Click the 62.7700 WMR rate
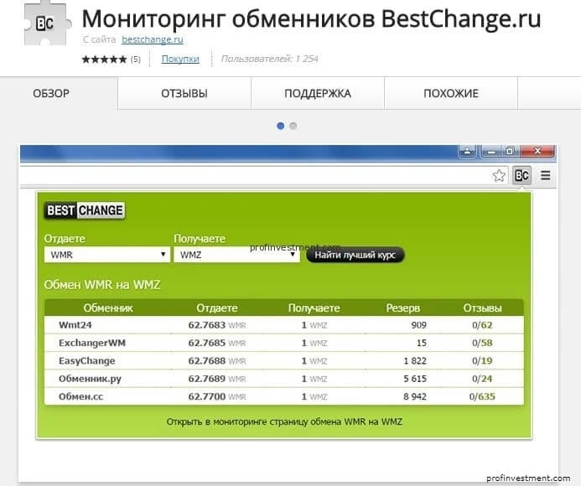Screen dimensions: 581x486 pyautogui.click(x=217, y=396)
